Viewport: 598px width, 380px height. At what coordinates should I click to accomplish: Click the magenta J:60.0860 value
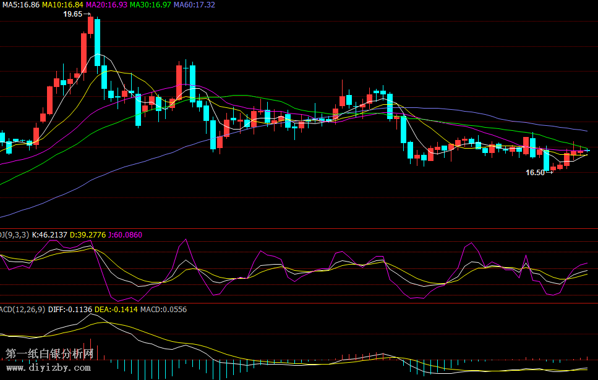(124, 235)
